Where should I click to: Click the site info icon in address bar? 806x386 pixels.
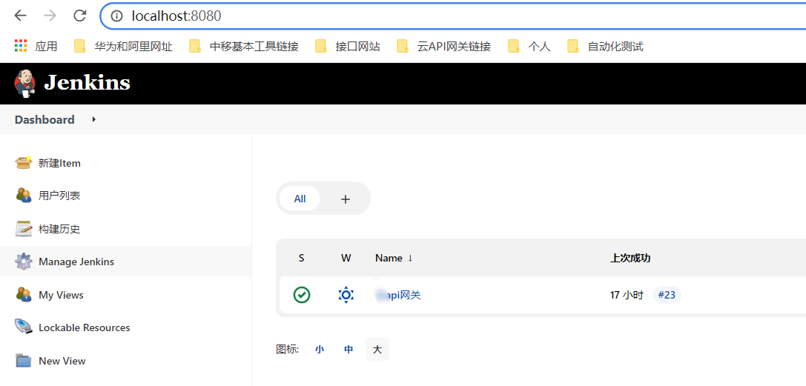(x=116, y=16)
